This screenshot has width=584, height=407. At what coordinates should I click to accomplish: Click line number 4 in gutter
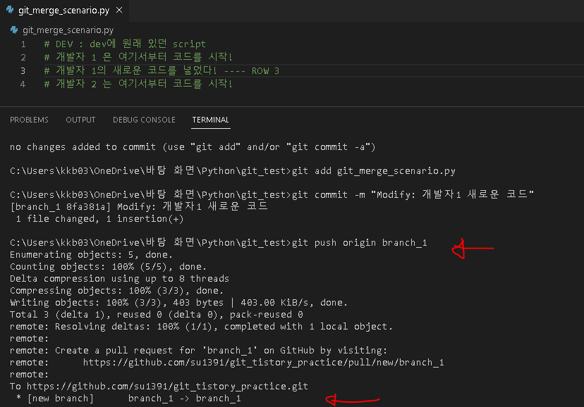pos(23,84)
